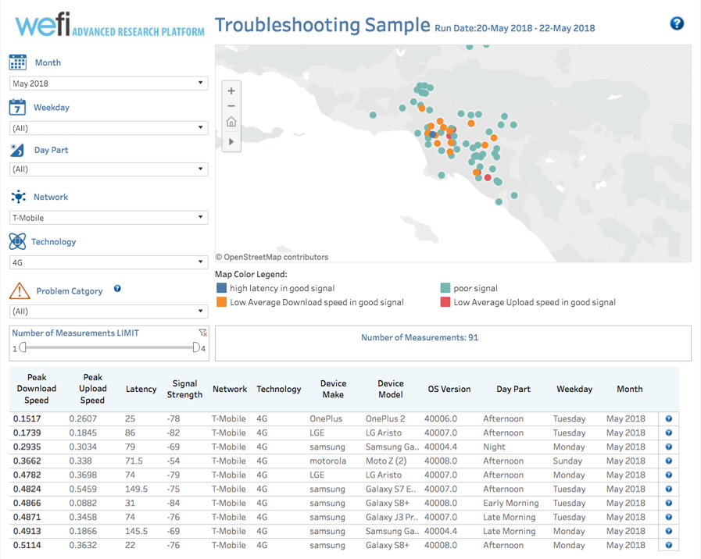Select the dark blue dot on map

point(432,134)
